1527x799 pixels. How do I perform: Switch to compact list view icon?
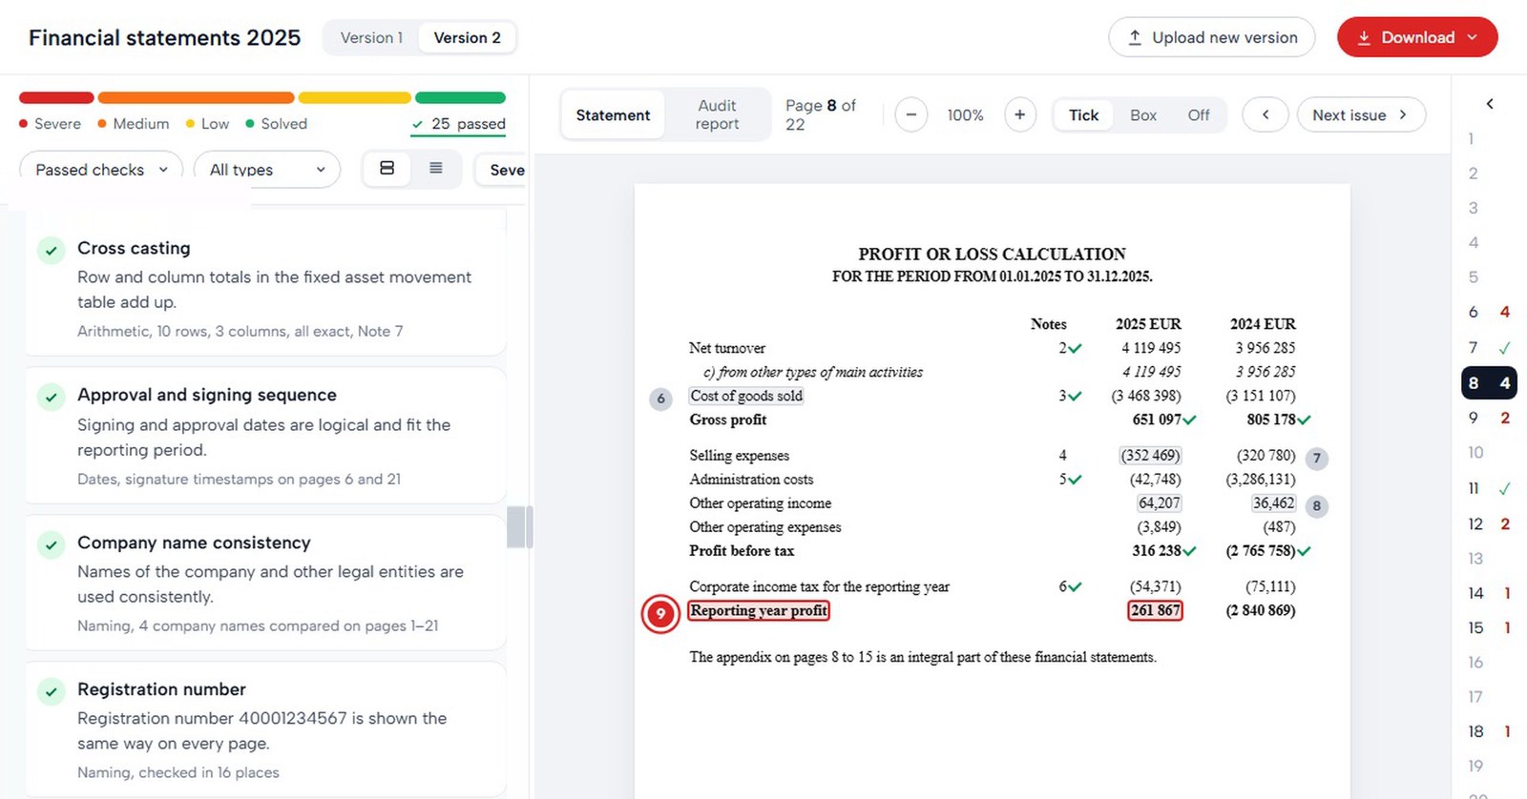pyautogui.click(x=436, y=169)
